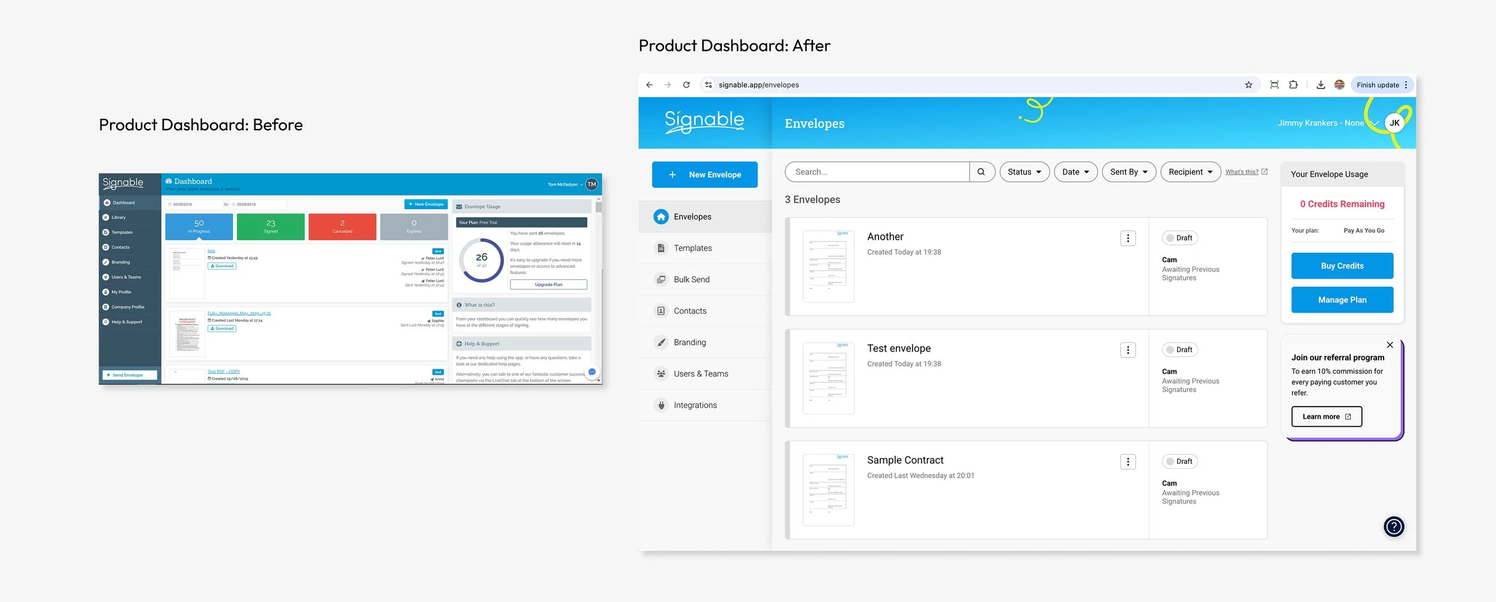Open My Profile in Before sidebar

[x=130, y=292]
